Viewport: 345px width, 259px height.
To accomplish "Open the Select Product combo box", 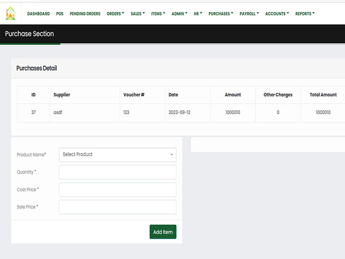I will tap(118, 155).
